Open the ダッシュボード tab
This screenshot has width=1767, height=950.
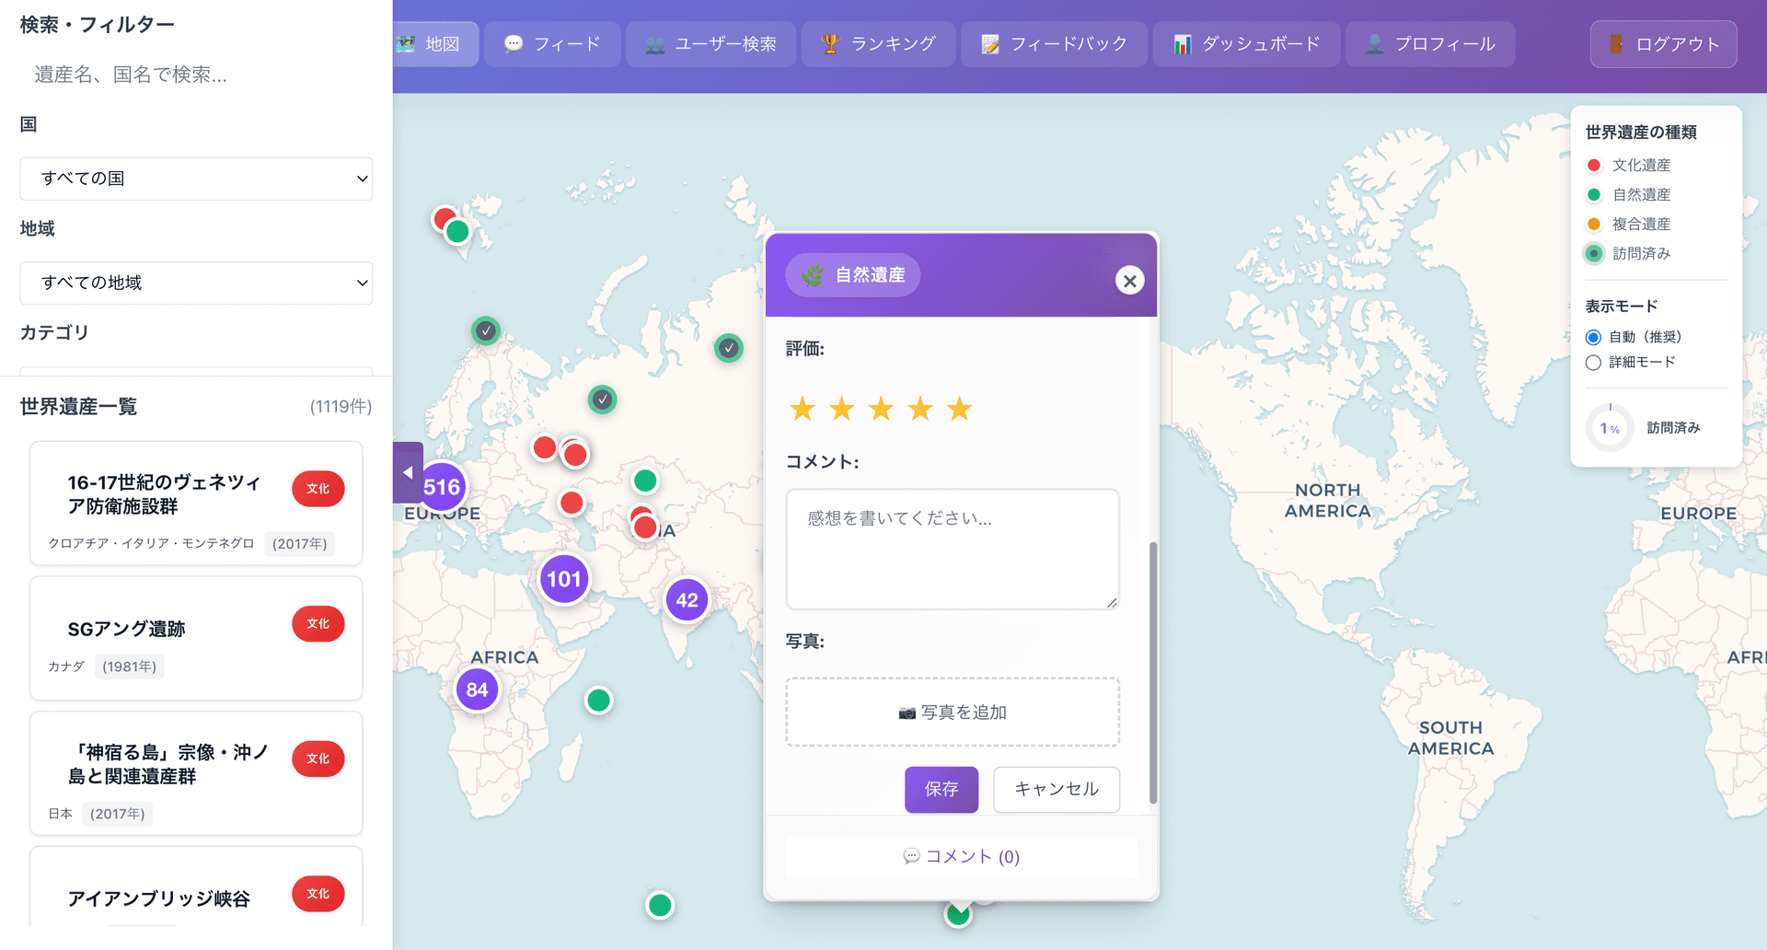[1247, 44]
